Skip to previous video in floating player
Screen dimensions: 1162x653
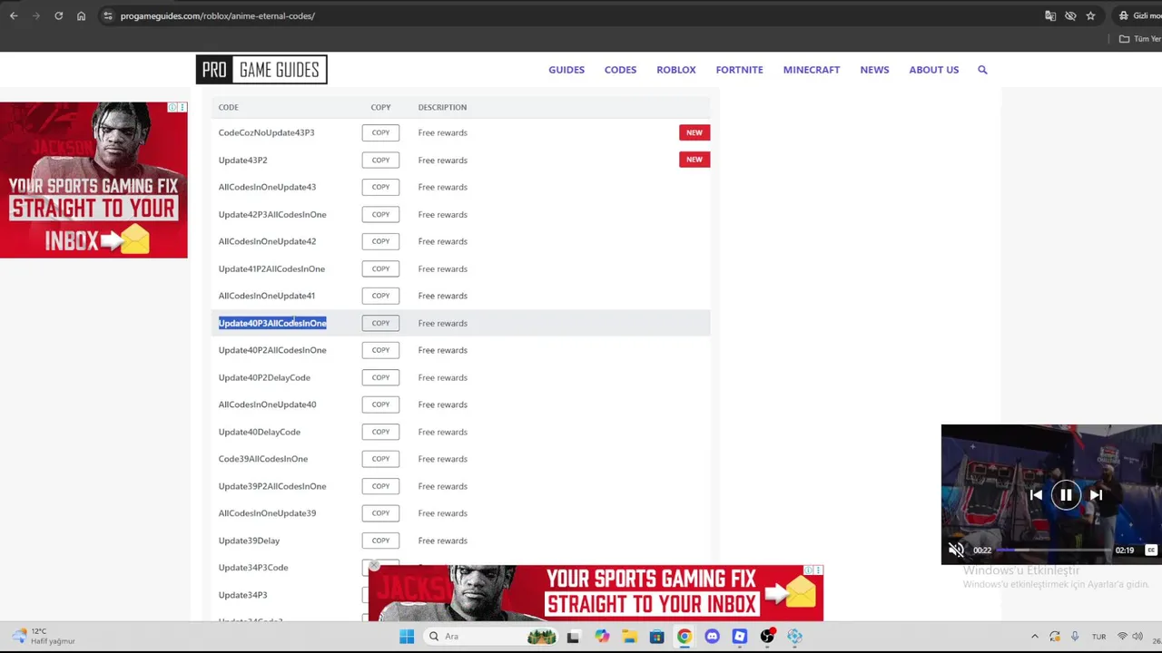click(x=1036, y=495)
